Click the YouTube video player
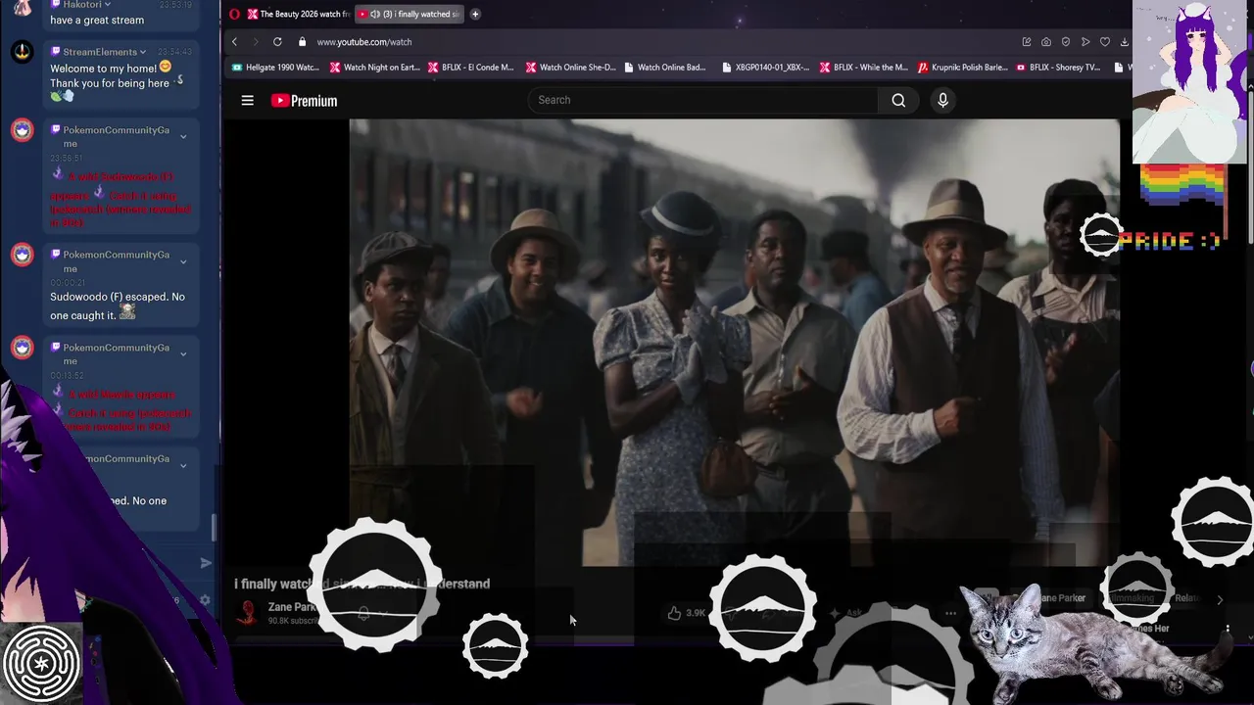 click(735, 343)
